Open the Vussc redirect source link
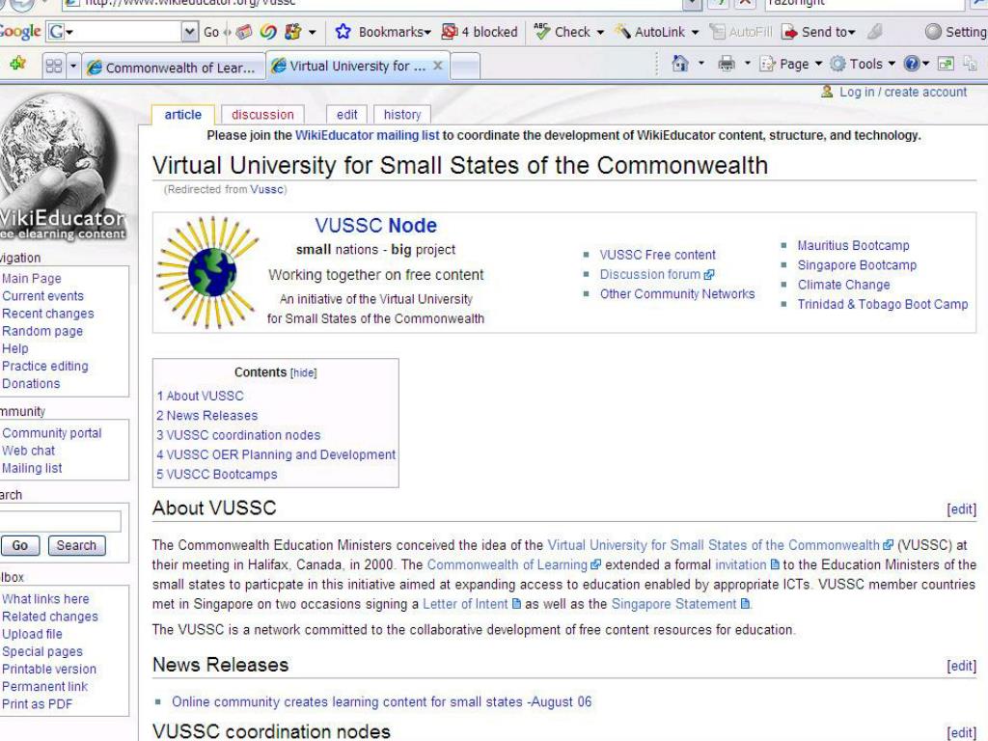The height and width of the screenshot is (741, 988). tap(266, 190)
